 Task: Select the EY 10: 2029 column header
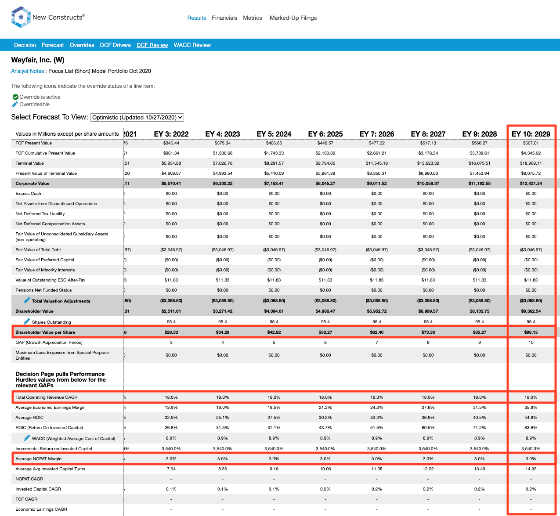(x=531, y=134)
